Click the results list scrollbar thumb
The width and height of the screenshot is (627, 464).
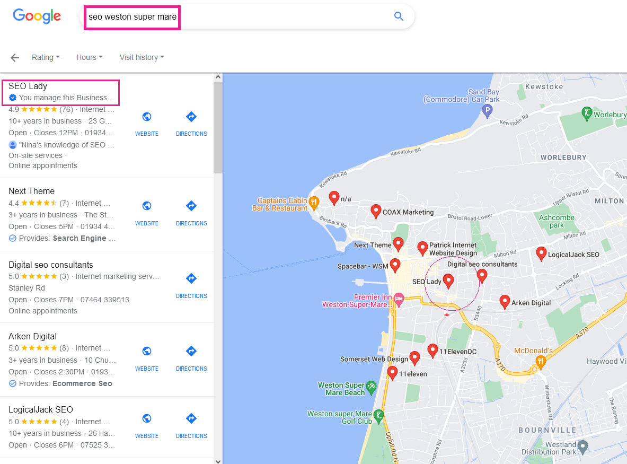tap(218, 127)
